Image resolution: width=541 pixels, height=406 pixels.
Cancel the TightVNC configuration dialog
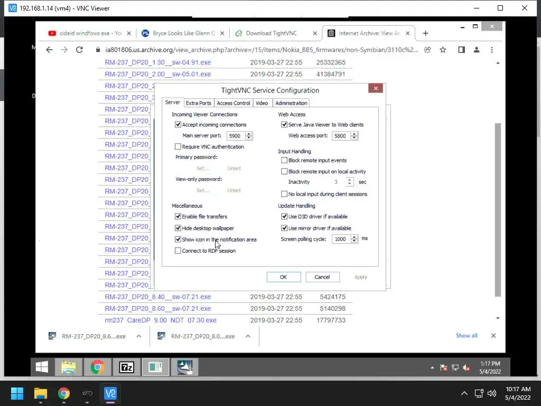click(x=322, y=277)
